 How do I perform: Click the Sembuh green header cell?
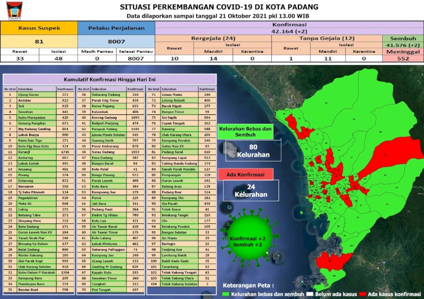(403, 38)
